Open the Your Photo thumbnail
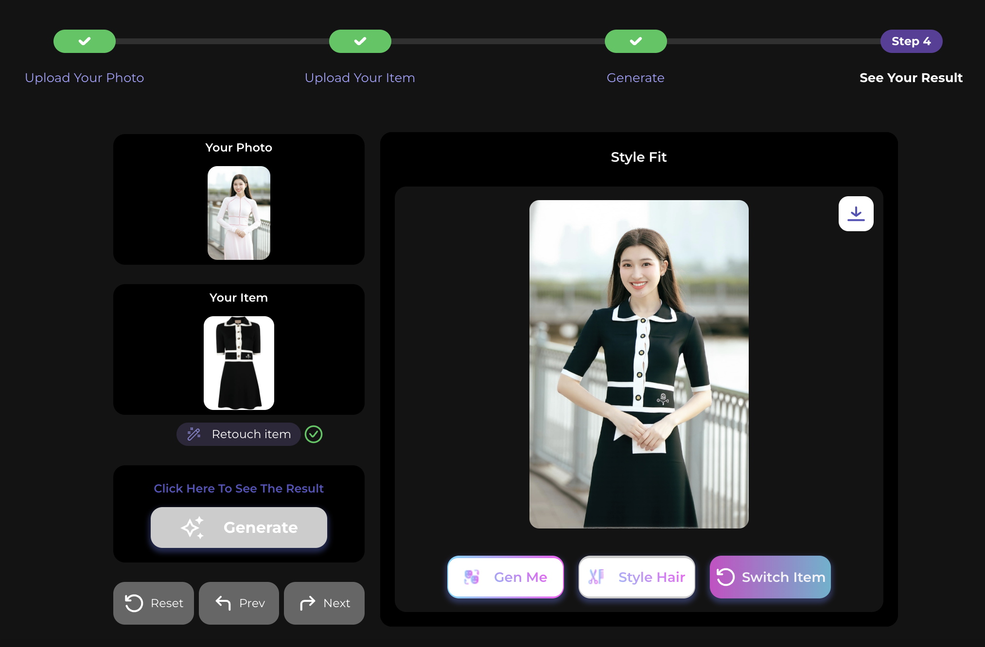This screenshot has width=985, height=647. coord(239,213)
